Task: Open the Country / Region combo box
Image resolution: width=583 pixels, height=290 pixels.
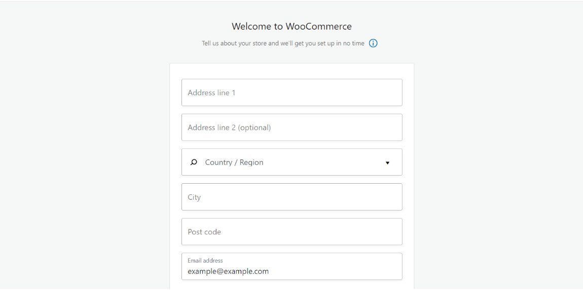Action: (x=292, y=162)
